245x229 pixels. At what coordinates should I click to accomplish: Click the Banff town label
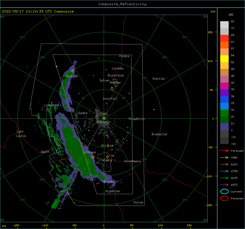tap(45, 152)
